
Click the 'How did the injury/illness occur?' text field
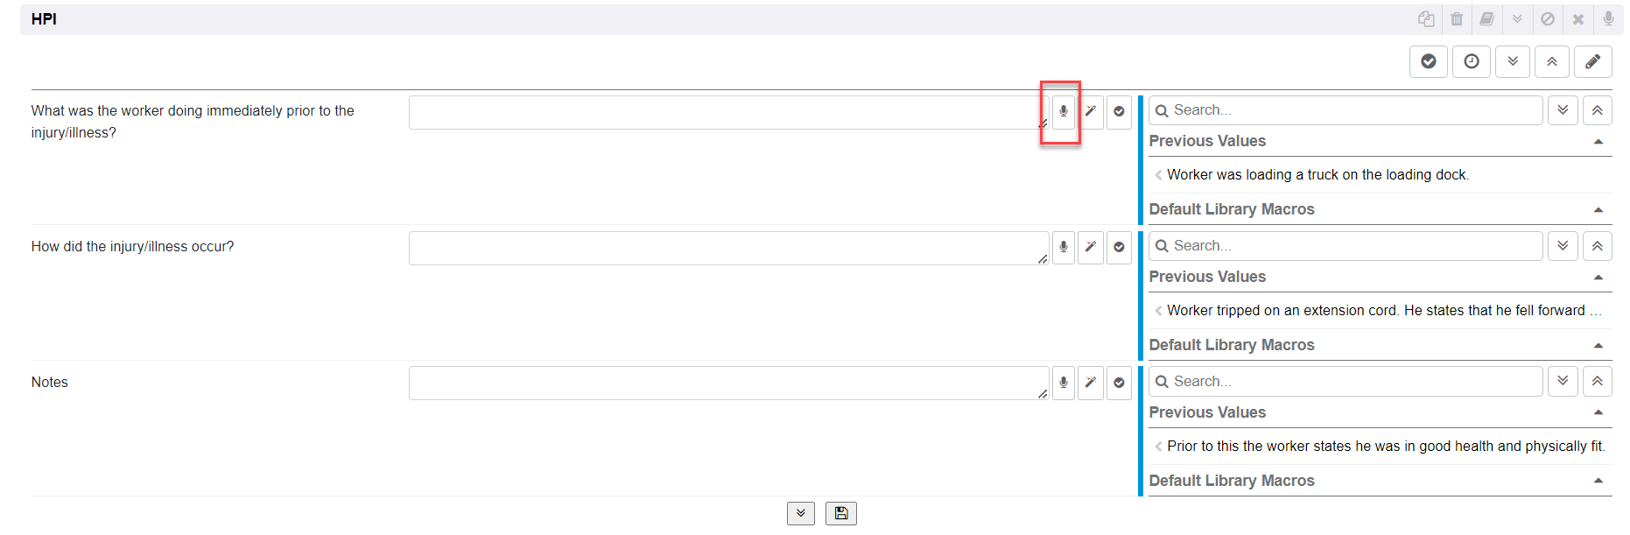727,248
